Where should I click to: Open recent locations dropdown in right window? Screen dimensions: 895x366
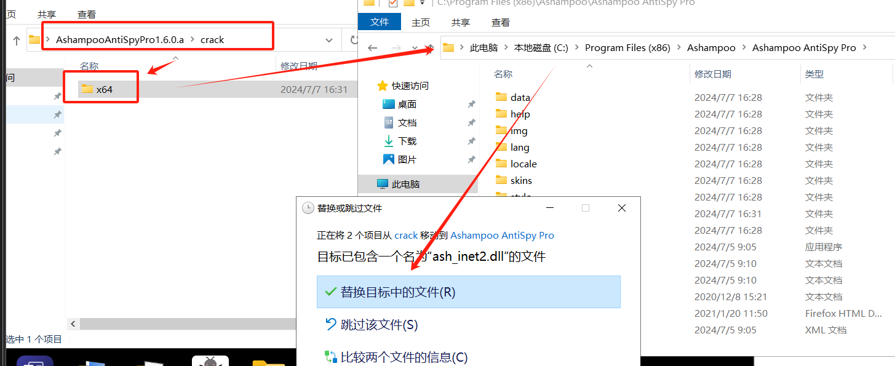pyautogui.click(x=415, y=48)
